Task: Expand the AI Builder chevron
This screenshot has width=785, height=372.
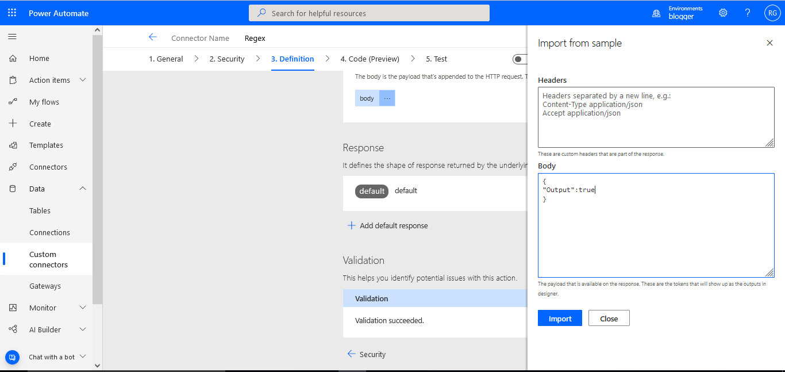Action: coord(82,329)
